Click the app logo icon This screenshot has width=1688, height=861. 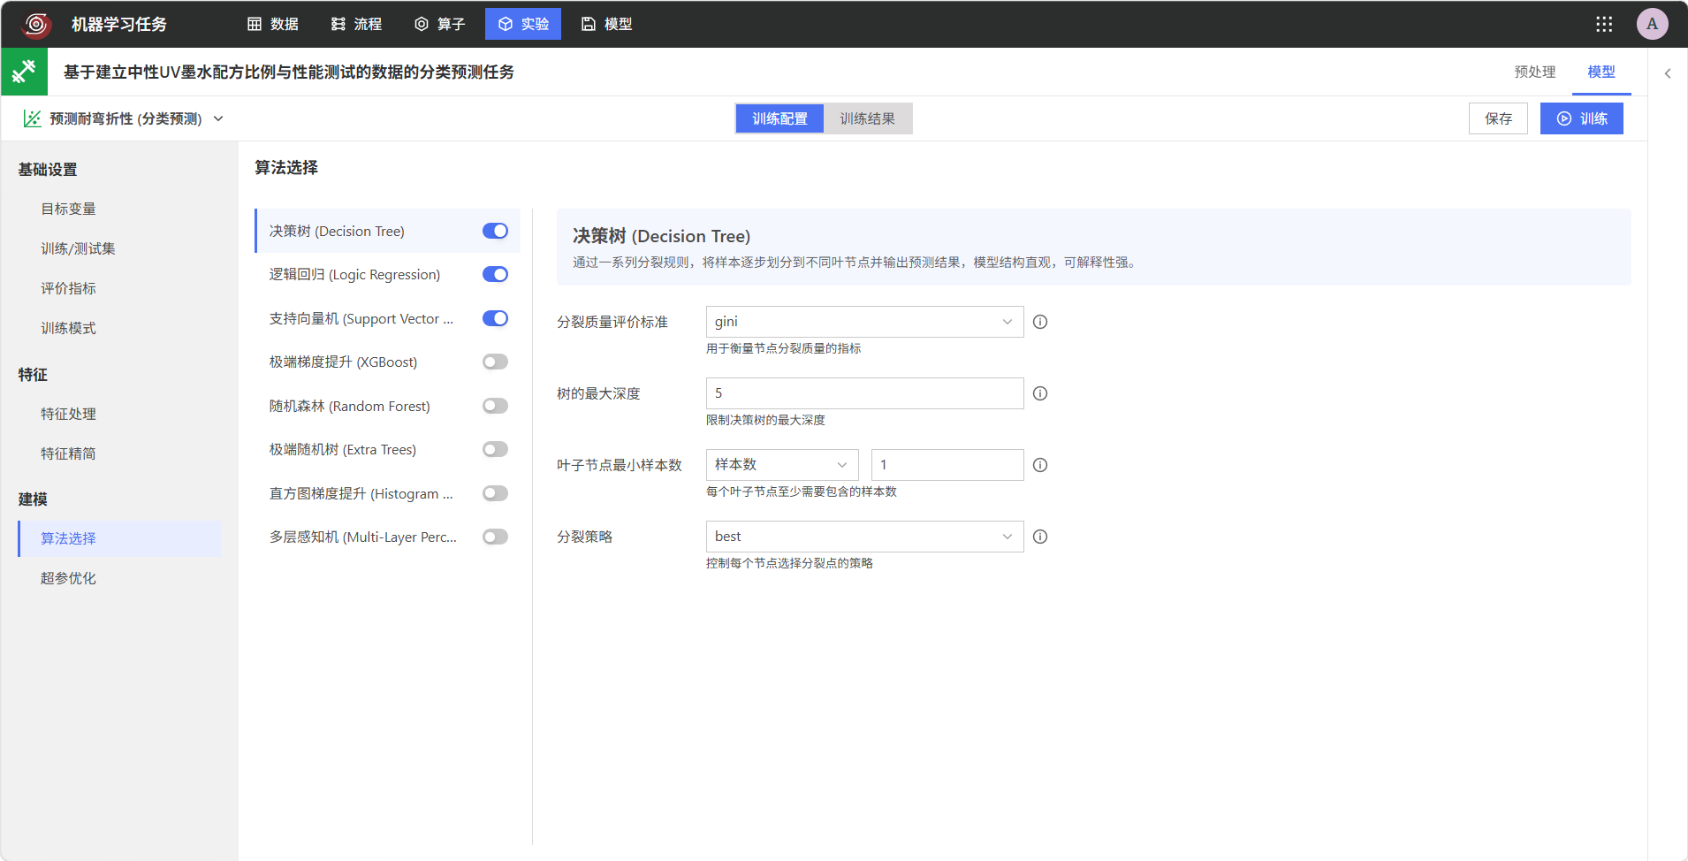pyautogui.click(x=36, y=24)
